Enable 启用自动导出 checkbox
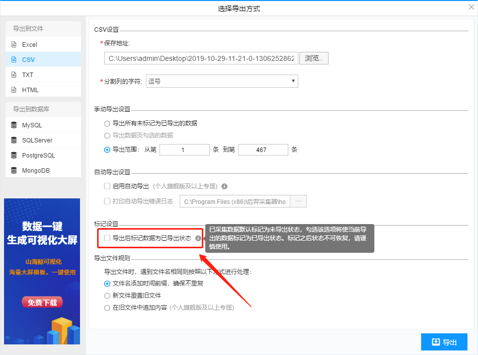Viewport: 478px width, 355px height. (x=107, y=186)
